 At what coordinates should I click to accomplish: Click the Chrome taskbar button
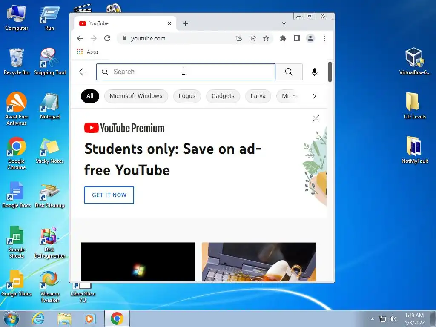point(117,318)
